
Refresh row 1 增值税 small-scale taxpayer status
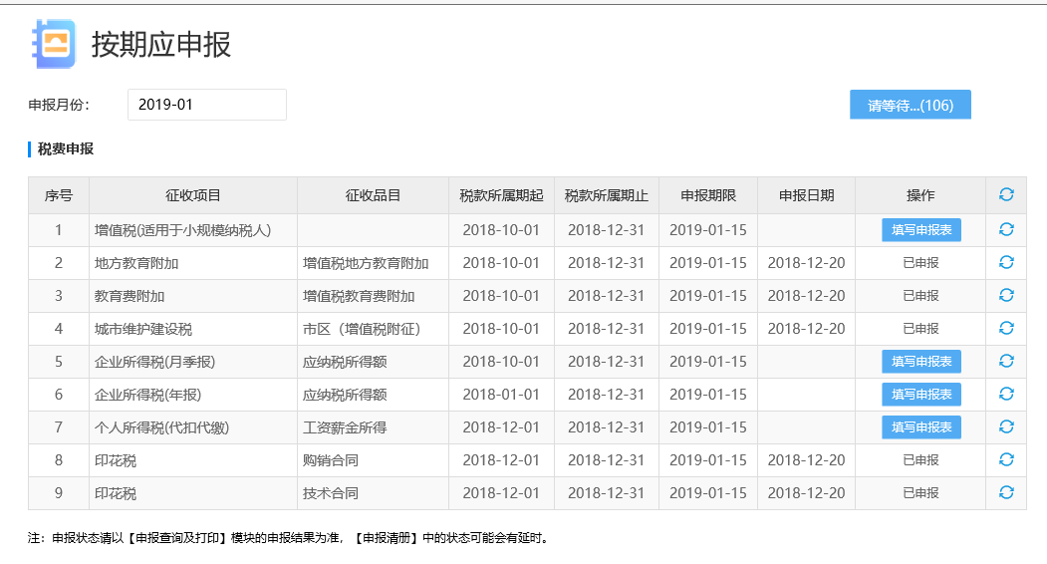(1006, 230)
